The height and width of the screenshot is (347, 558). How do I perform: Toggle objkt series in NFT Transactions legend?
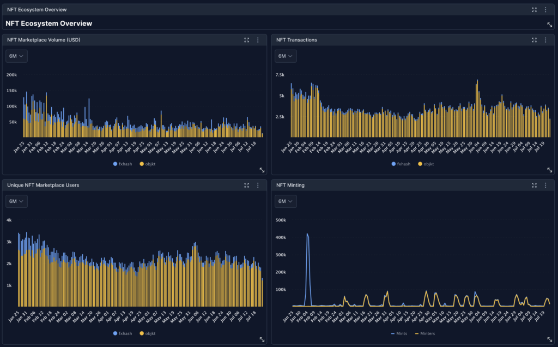tap(426, 164)
